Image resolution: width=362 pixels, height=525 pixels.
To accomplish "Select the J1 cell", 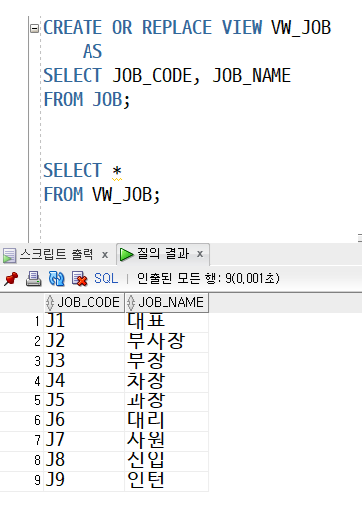I will tap(84, 322).
